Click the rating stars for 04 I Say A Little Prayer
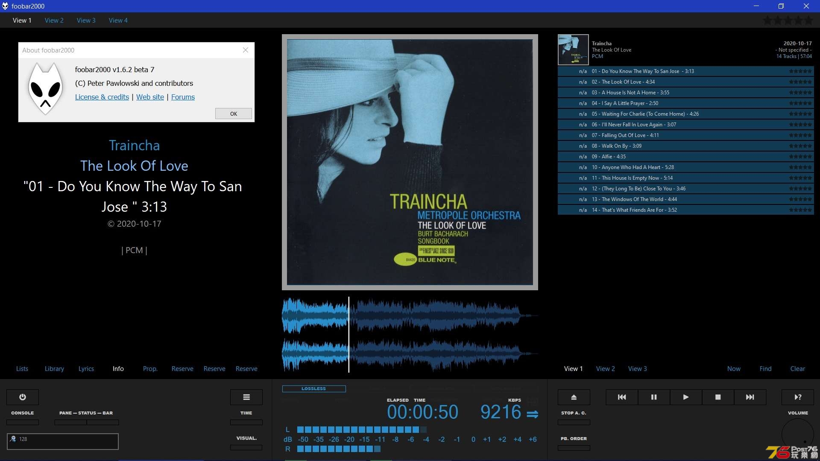 pos(800,103)
